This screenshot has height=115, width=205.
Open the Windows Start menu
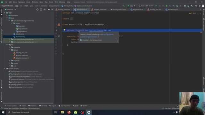click(3, 112)
